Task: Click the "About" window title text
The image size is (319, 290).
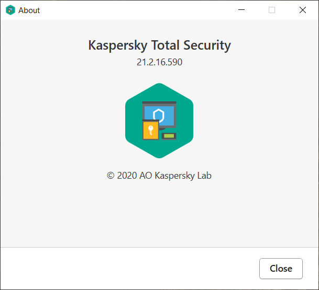Action: click(x=29, y=10)
